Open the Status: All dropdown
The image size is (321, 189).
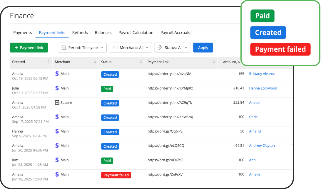(173, 48)
